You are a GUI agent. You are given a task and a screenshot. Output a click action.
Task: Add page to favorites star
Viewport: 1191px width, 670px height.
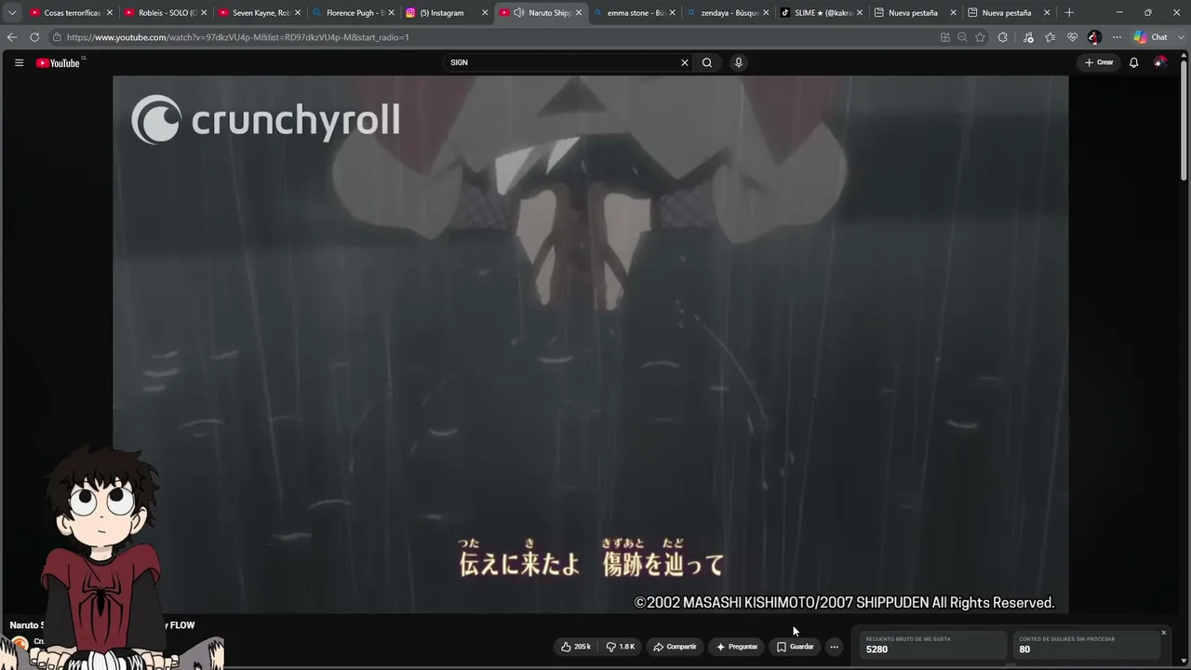point(980,37)
